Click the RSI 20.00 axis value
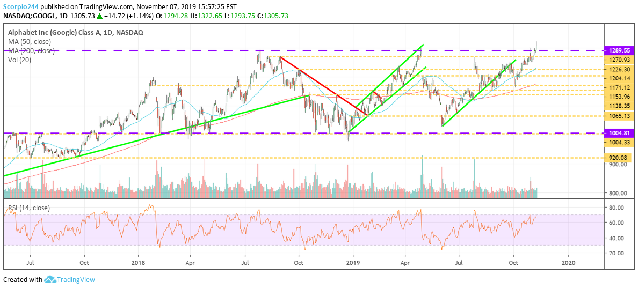The image size is (638, 289). click(x=617, y=253)
